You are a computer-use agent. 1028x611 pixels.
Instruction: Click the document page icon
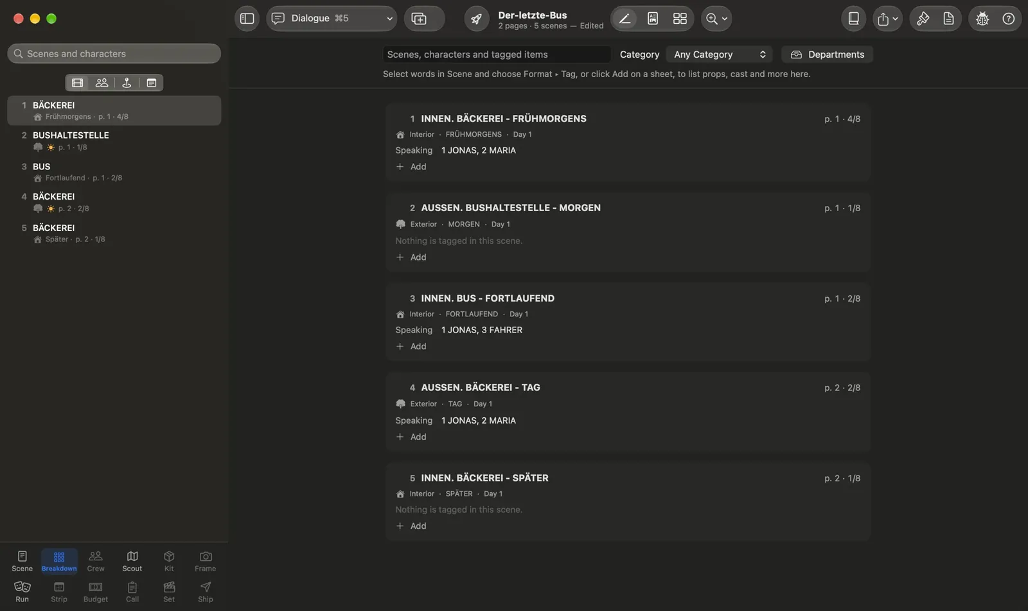click(948, 19)
